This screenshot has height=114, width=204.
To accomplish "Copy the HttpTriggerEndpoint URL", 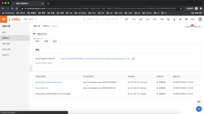I will pyautogui.click(x=133, y=59).
